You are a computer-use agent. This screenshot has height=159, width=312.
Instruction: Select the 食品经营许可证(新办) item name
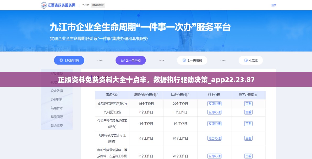tap(112, 104)
